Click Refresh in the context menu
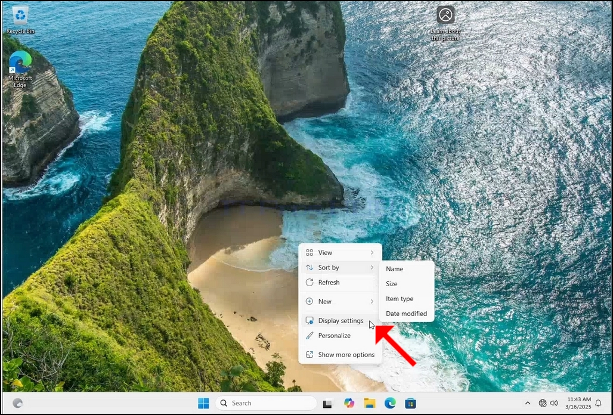The height and width of the screenshot is (415, 613). 340,282
